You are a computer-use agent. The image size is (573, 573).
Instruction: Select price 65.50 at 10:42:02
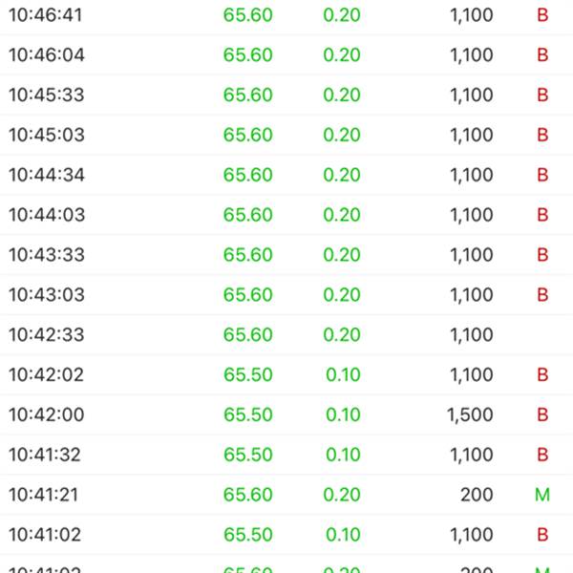248,375
